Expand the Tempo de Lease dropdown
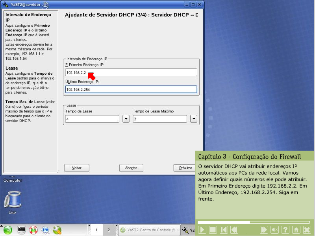 point(126,119)
